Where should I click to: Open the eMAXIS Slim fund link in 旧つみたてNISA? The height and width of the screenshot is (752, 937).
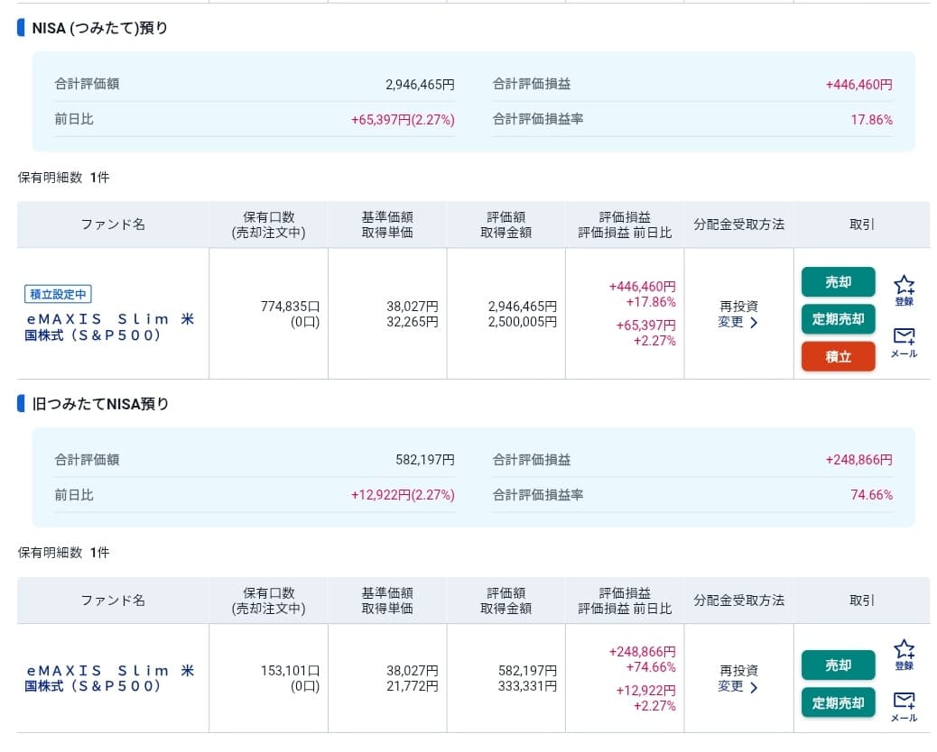(109, 678)
